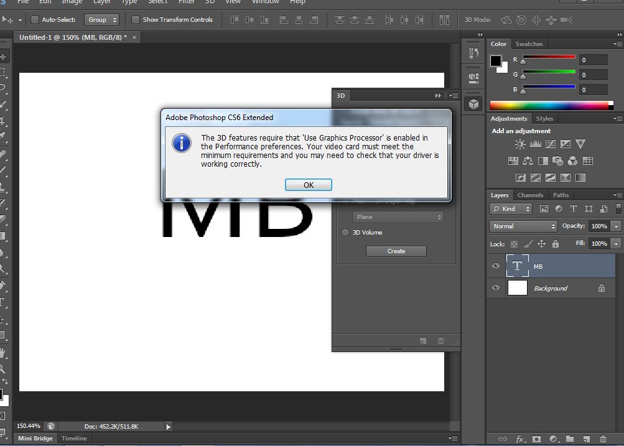This screenshot has height=446, width=624.
Task: Open the Adjustments panel flyout menu
Action: point(618,119)
